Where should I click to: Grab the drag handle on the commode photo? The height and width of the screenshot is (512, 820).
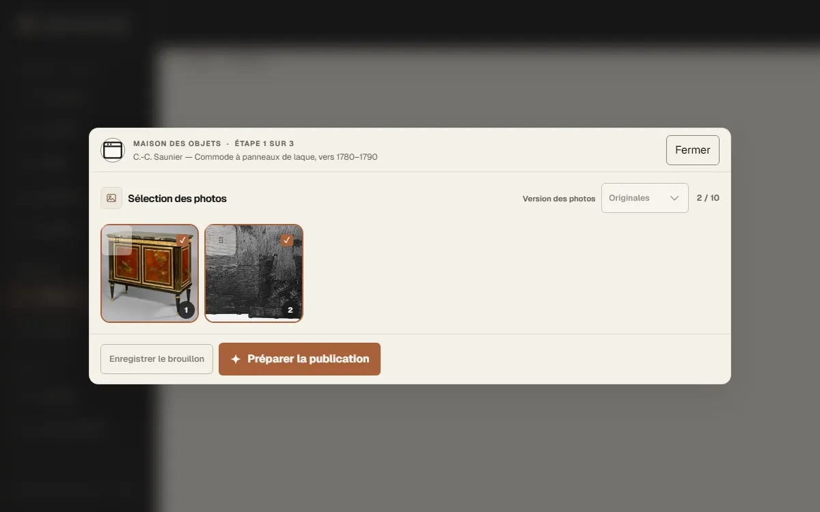[x=117, y=240]
